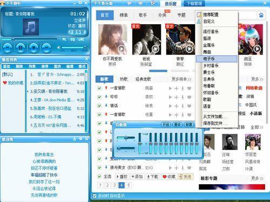Open the 音乐窗 music-note button in the player
The height and width of the screenshot is (202, 270).
coord(77,32)
